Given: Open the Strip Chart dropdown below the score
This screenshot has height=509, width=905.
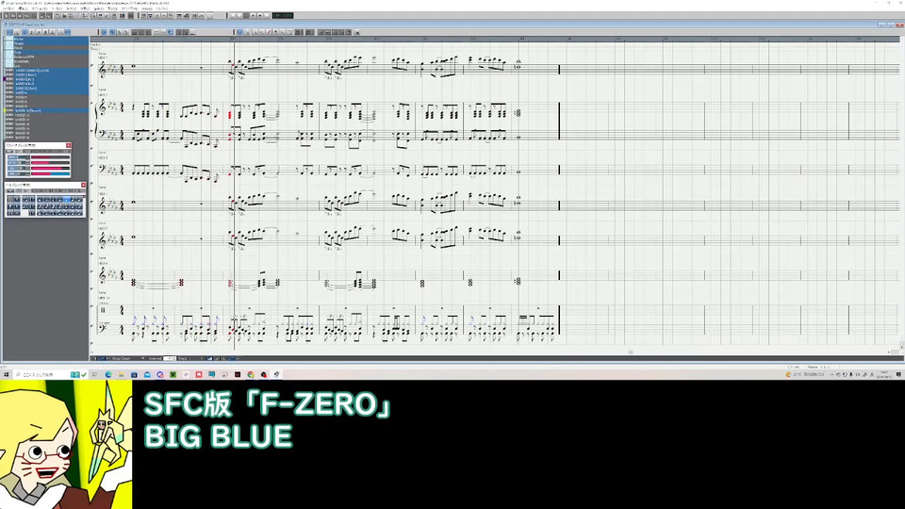Looking at the screenshot, I should (127, 358).
